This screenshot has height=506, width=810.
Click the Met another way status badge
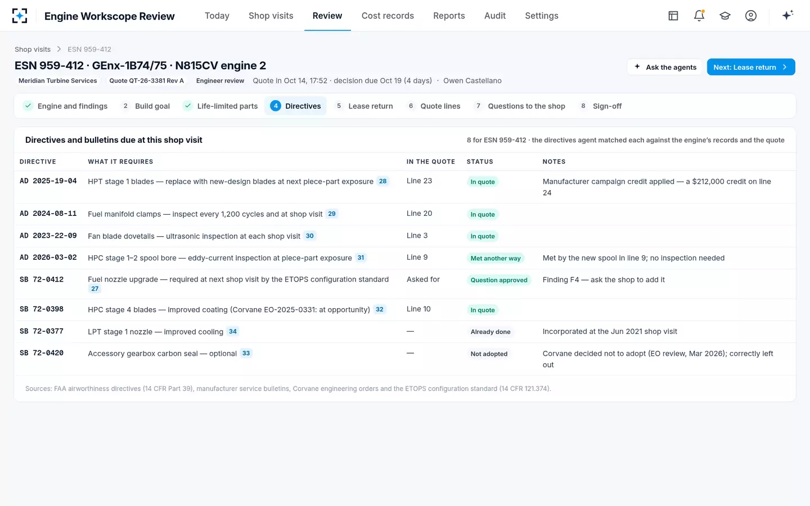coord(496,258)
